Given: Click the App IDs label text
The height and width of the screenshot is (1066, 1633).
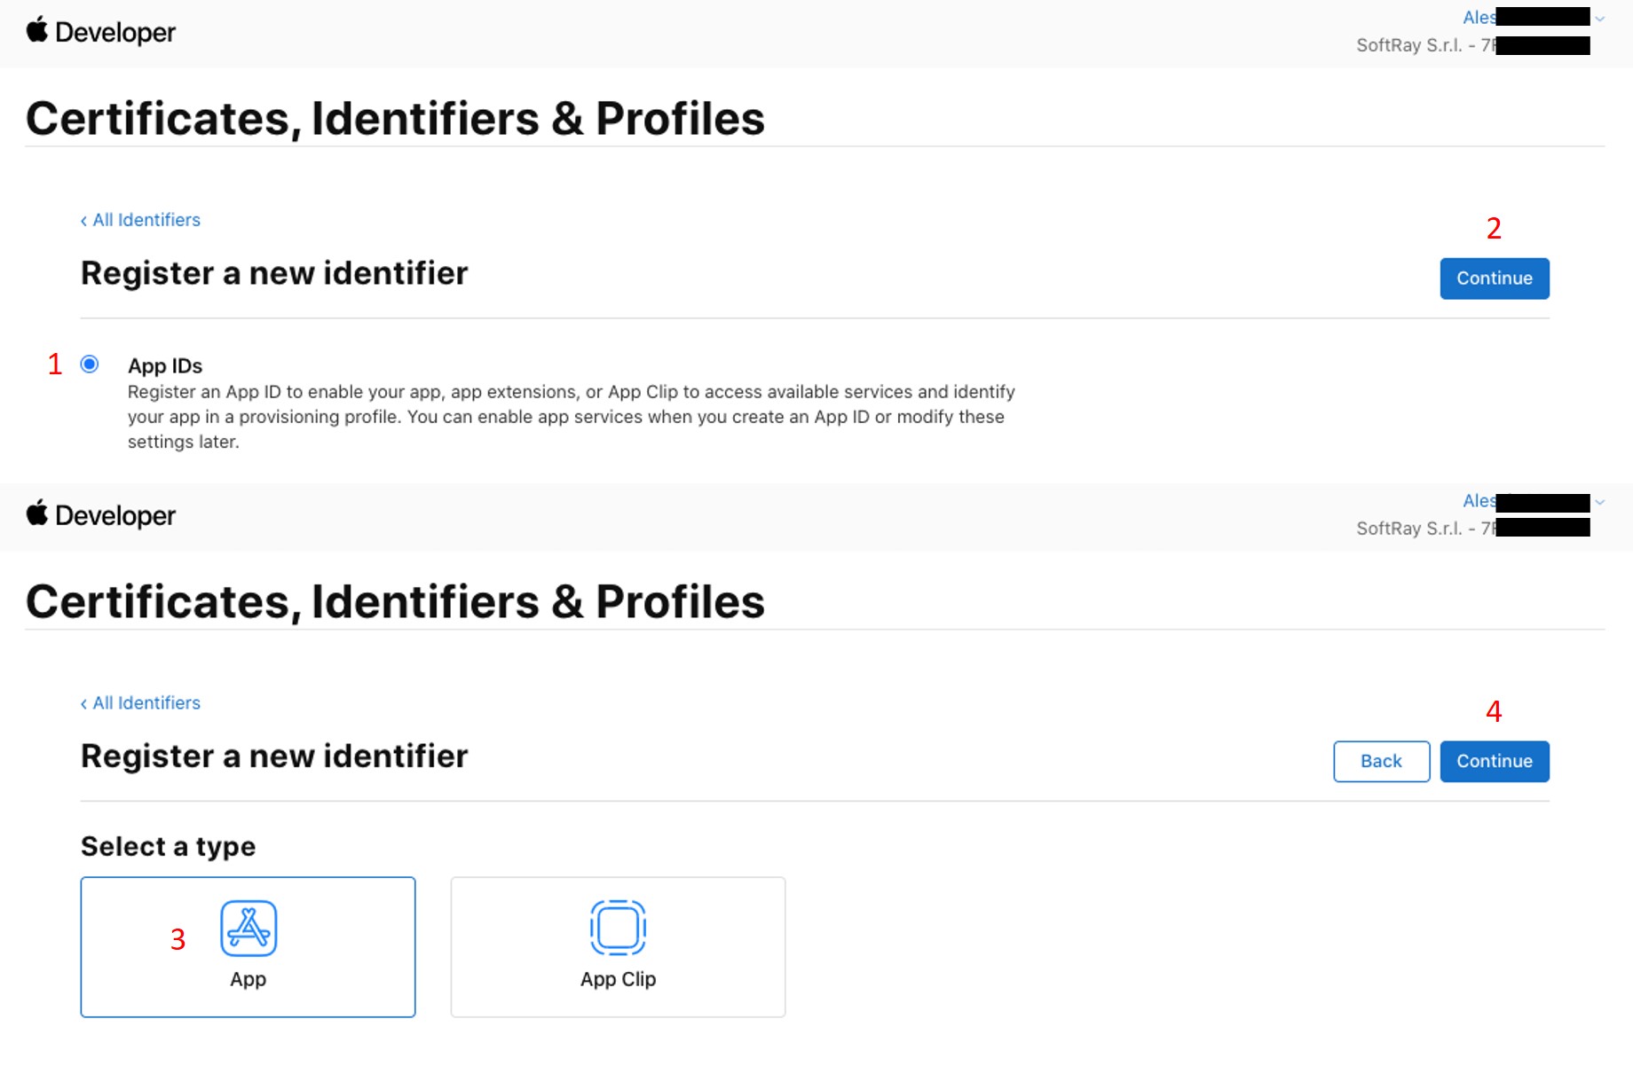Looking at the screenshot, I should (x=165, y=366).
